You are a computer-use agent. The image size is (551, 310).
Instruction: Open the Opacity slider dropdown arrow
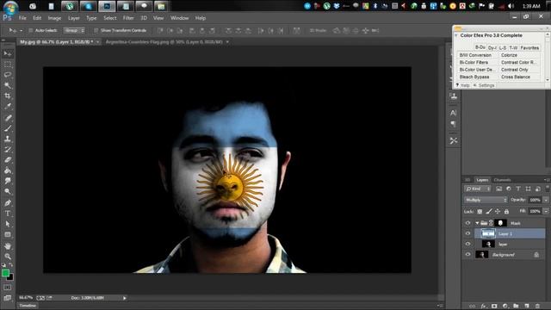click(546, 200)
